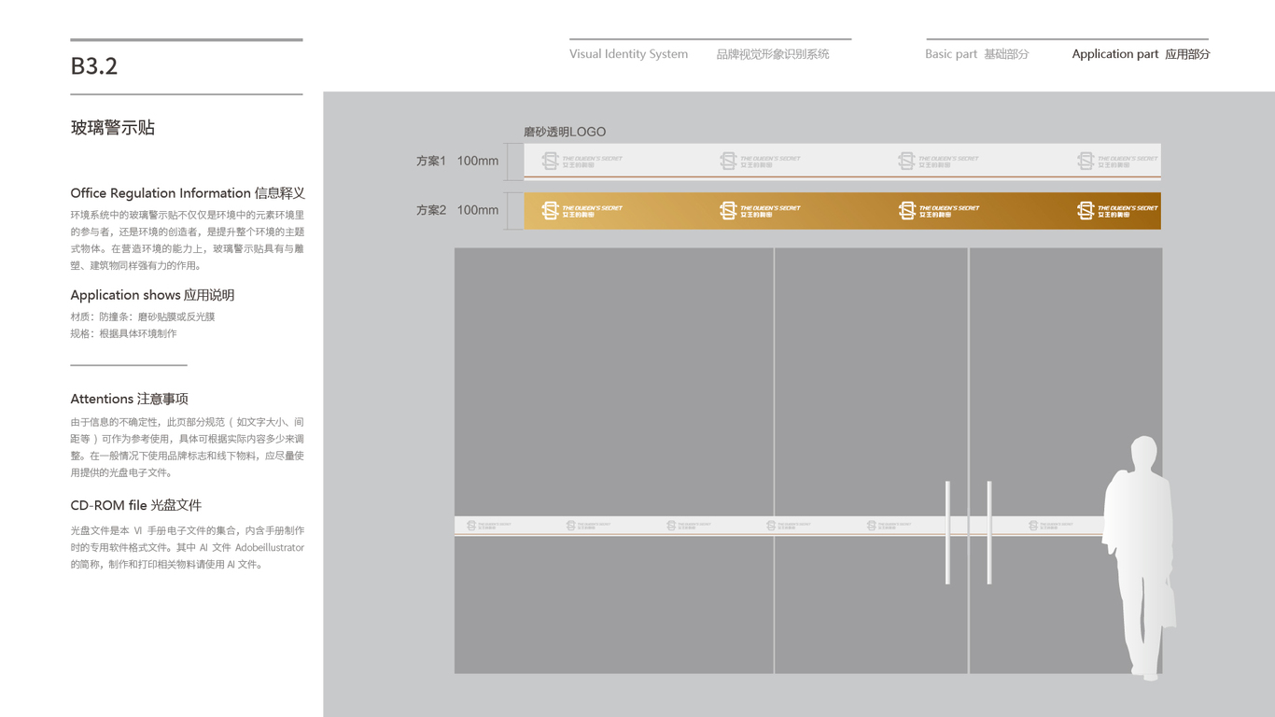
Task: Click the door strip logo right of the handles
Action: coord(1051,526)
